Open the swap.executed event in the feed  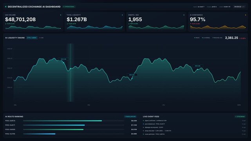point(194,131)
